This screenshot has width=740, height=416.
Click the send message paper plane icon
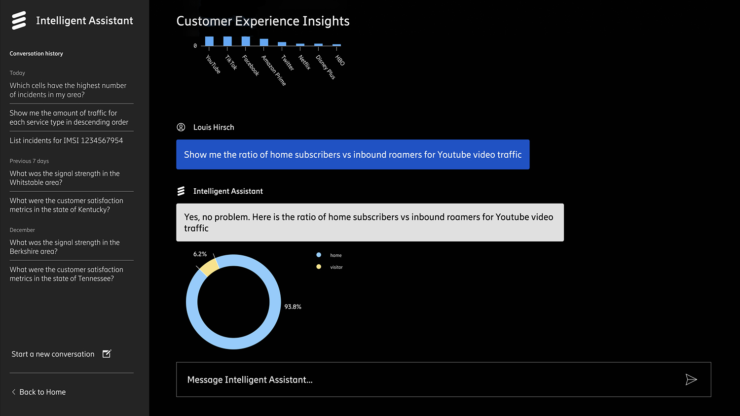click(691, 380)
